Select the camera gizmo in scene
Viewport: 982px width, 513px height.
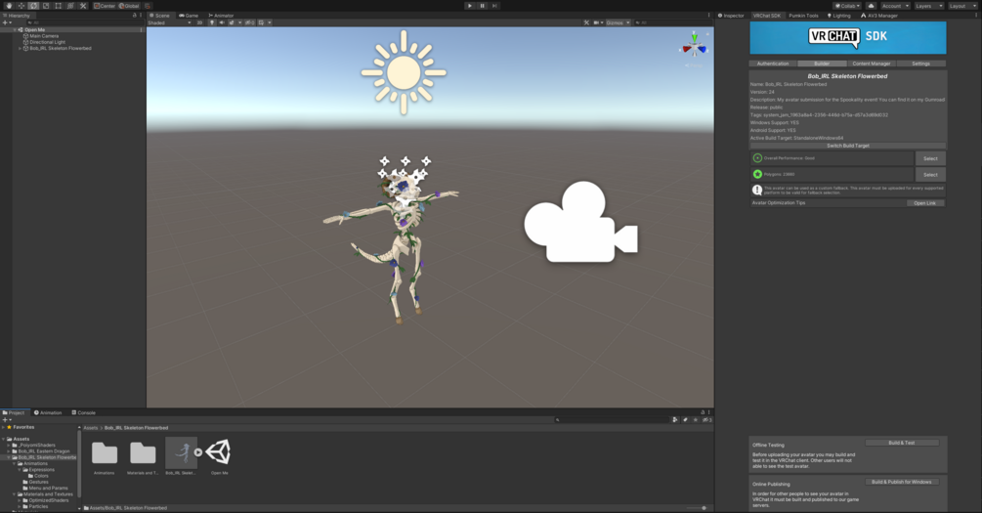(x=580, y=222)
